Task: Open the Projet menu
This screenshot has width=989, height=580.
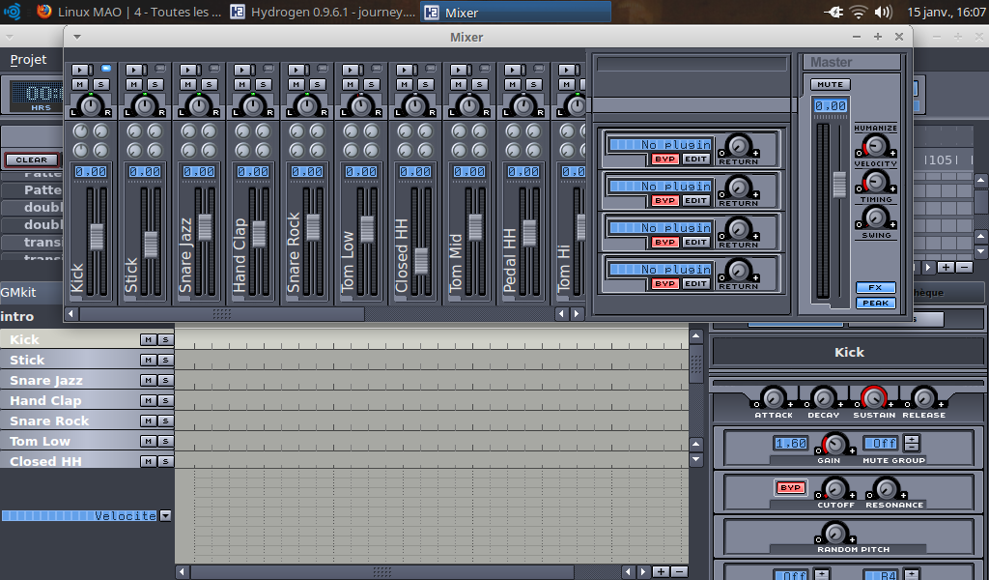Action: pos(28,60)
